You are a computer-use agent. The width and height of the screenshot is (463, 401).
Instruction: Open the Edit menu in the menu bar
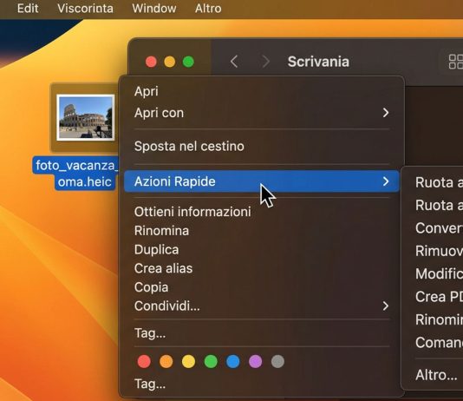tap(28, 9)
